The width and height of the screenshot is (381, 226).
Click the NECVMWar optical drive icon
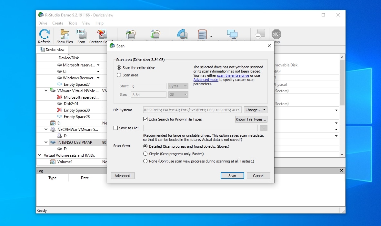pyautogui.click(x=53, y=129)
